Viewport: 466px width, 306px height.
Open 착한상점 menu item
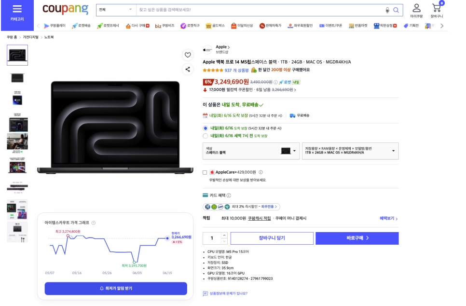click(385, 26)
